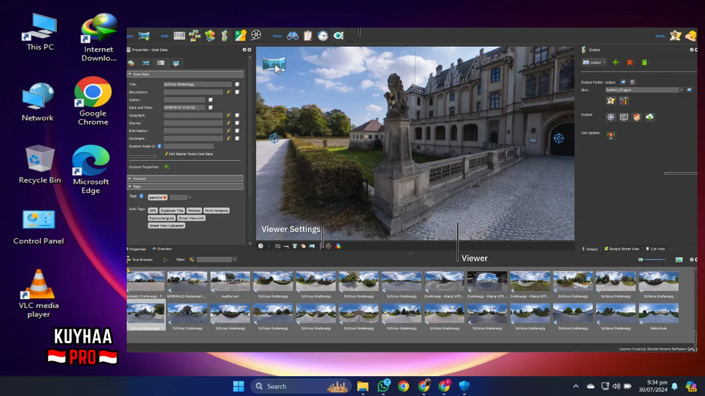
Task: Click the Title field Schloss Grafenegg
Action: tap(198, 84)
